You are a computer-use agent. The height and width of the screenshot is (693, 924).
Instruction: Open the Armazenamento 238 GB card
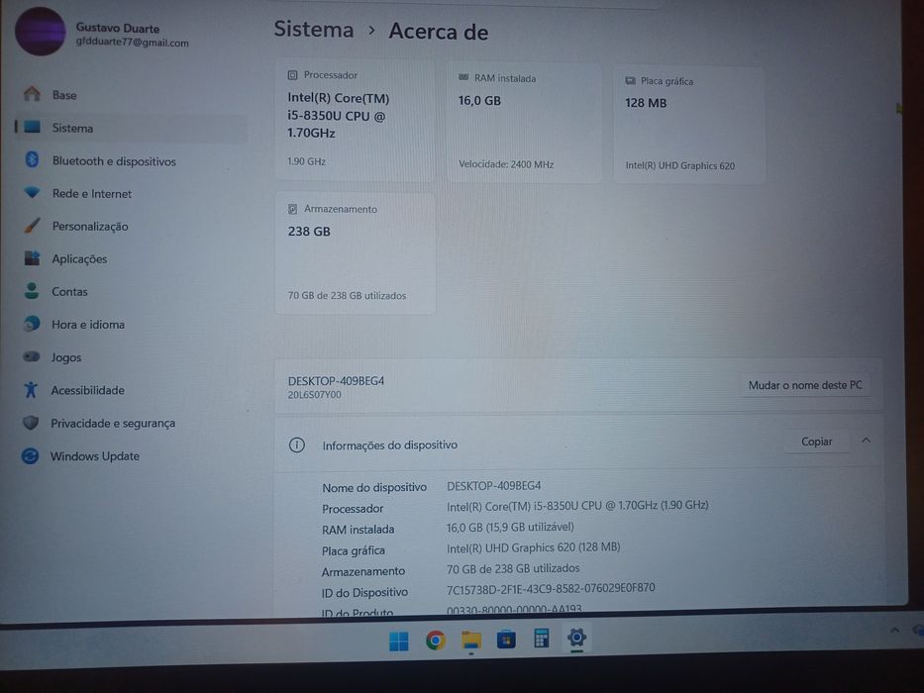click(355, 253)
